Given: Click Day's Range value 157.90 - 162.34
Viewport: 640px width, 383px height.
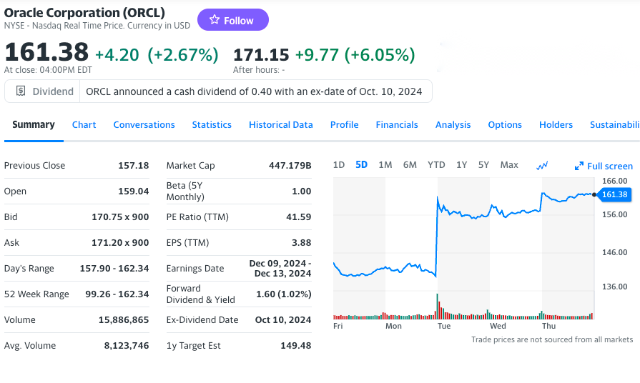Looking at the screenshot, I should (x=114, y=269).
